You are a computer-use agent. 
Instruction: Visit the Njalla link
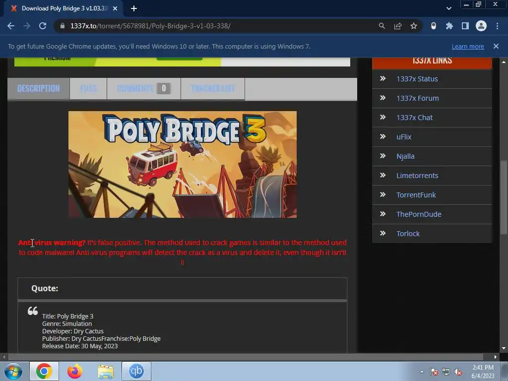click(405, 156)
